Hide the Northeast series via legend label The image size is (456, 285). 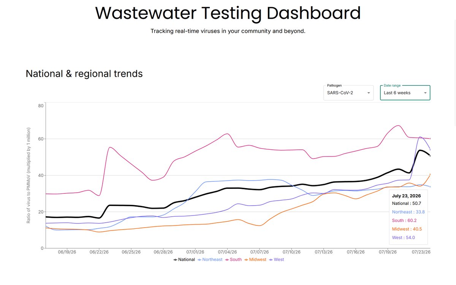[x=212, y=260]
